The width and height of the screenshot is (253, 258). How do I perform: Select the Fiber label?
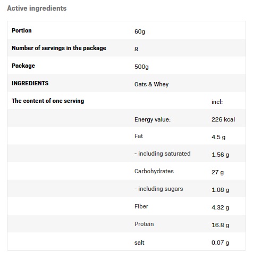click(x=141, y=206)
